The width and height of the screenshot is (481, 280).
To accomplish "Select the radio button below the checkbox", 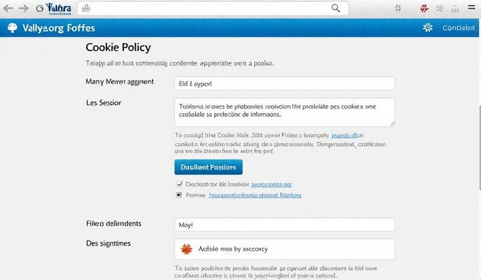I will pyautogui.click(x=178, y=195).
